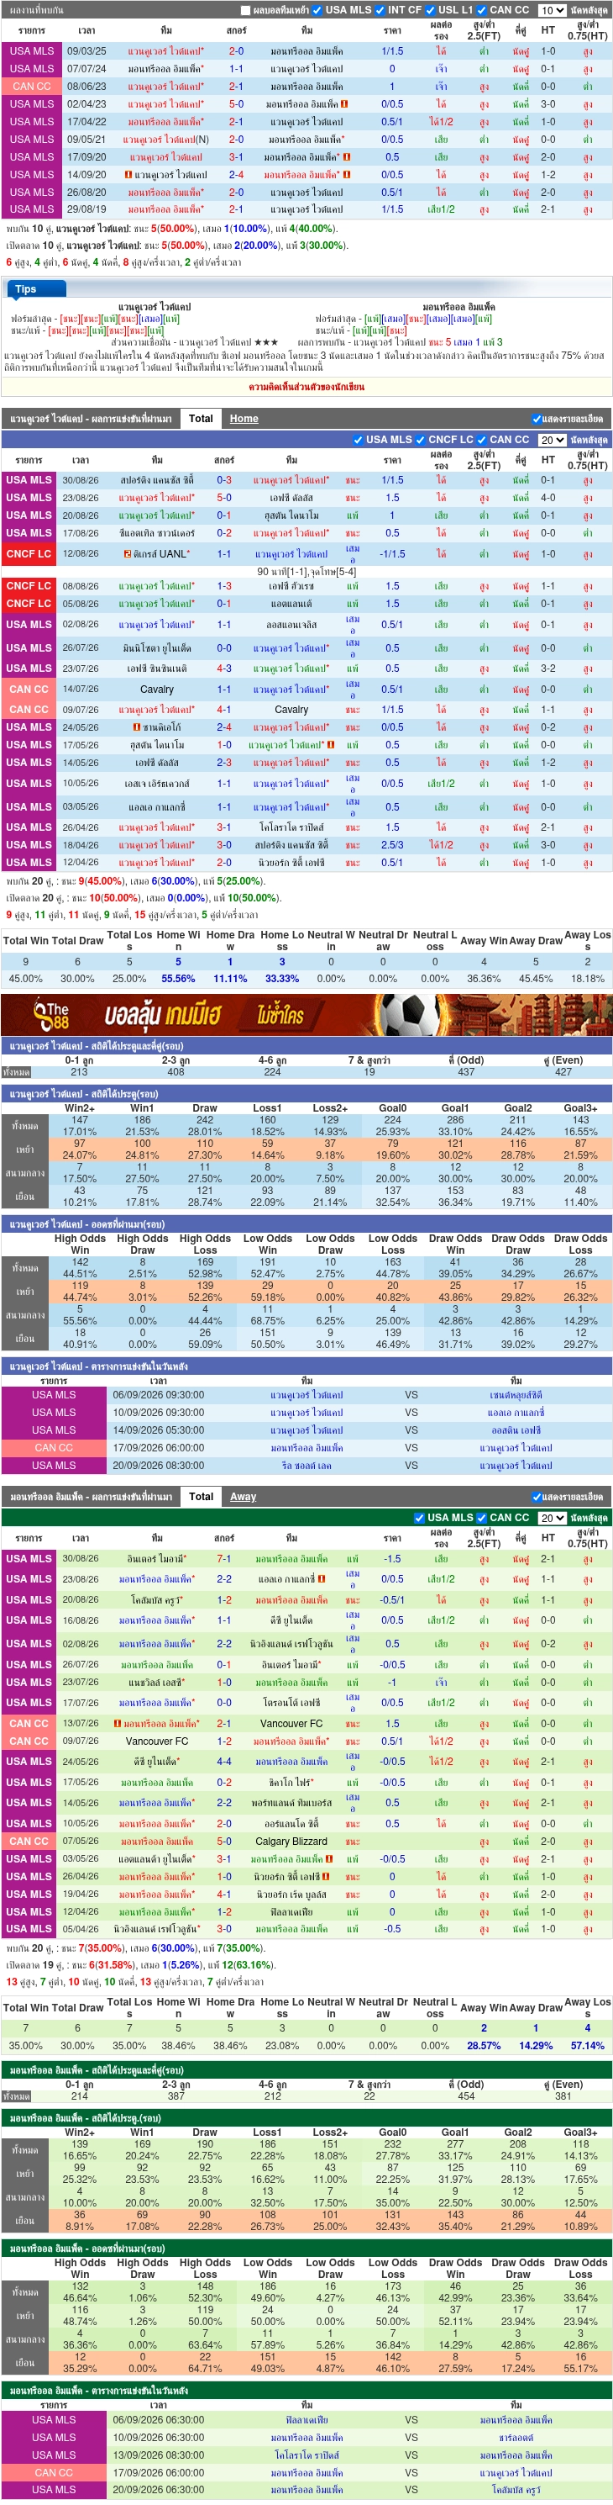
Task: Click CAN CC league badge on 08/06/23 row
Action: point(32,86)
